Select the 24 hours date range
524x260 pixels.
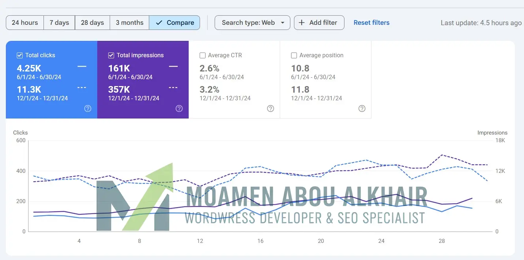[x=25, y=23]
